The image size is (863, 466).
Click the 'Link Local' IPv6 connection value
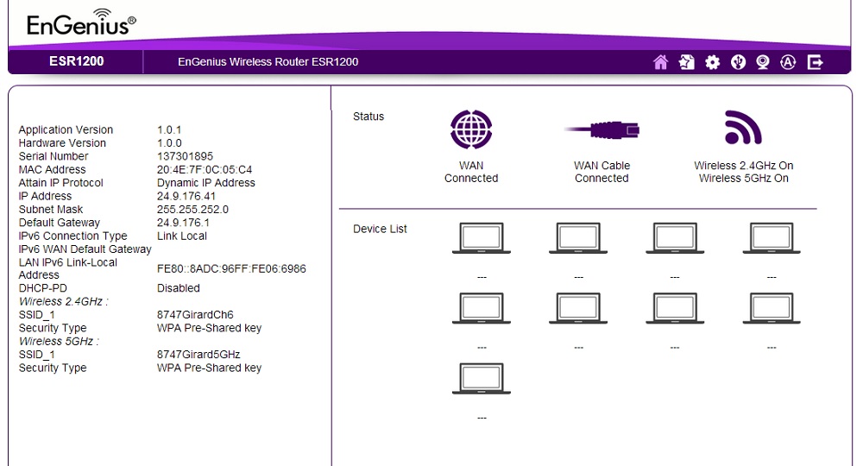[x=181, y=236]
